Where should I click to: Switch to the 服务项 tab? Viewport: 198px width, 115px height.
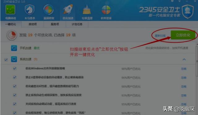click(55, 24)
